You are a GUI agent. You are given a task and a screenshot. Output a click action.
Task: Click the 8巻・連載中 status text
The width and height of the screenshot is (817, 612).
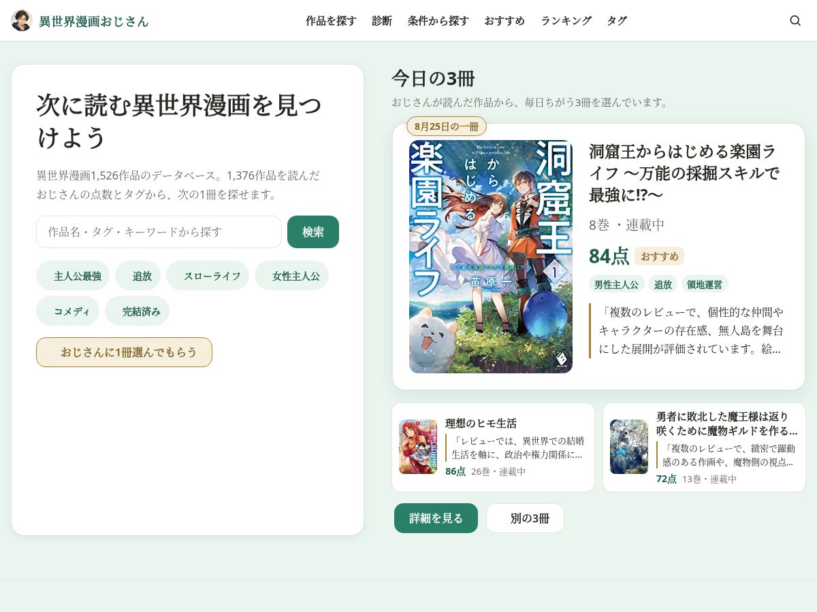coord(627,225)
